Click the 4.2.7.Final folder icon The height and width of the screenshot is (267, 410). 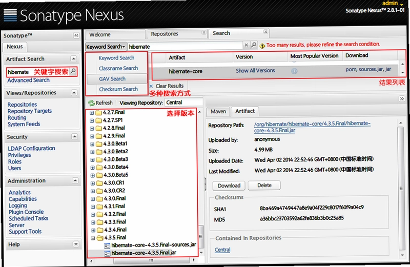point(98,113)
